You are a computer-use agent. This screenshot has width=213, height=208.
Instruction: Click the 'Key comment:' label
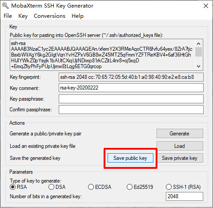(x=24, y=88)
